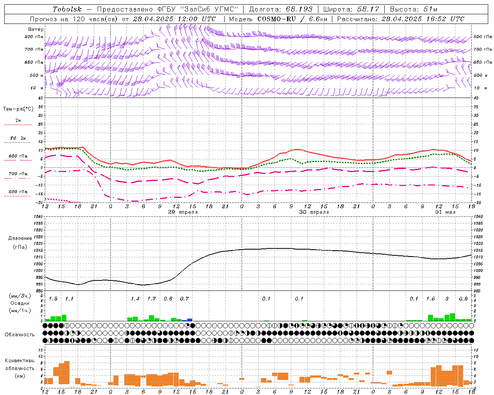
Task: Select 'Прогноз на 120 часа(ов)' forecast period text
Action: tap(74, 19)
